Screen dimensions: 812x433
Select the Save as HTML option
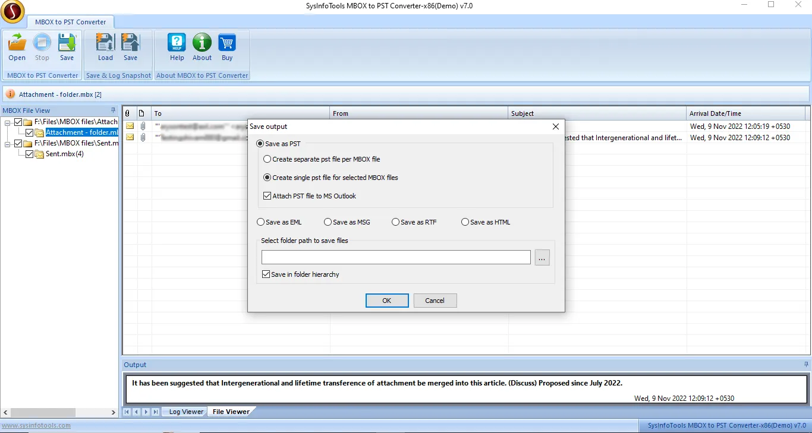(x=465, y=222)
